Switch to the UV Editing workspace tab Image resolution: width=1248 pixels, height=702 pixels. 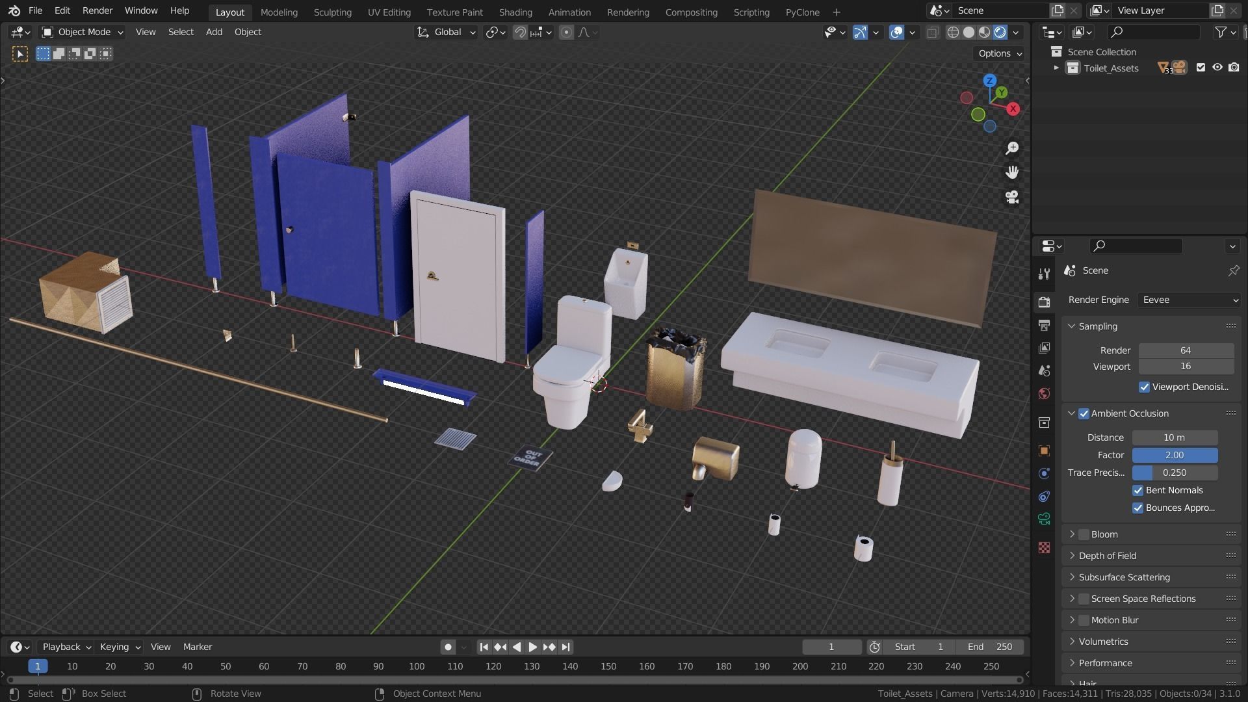[389, 12]
